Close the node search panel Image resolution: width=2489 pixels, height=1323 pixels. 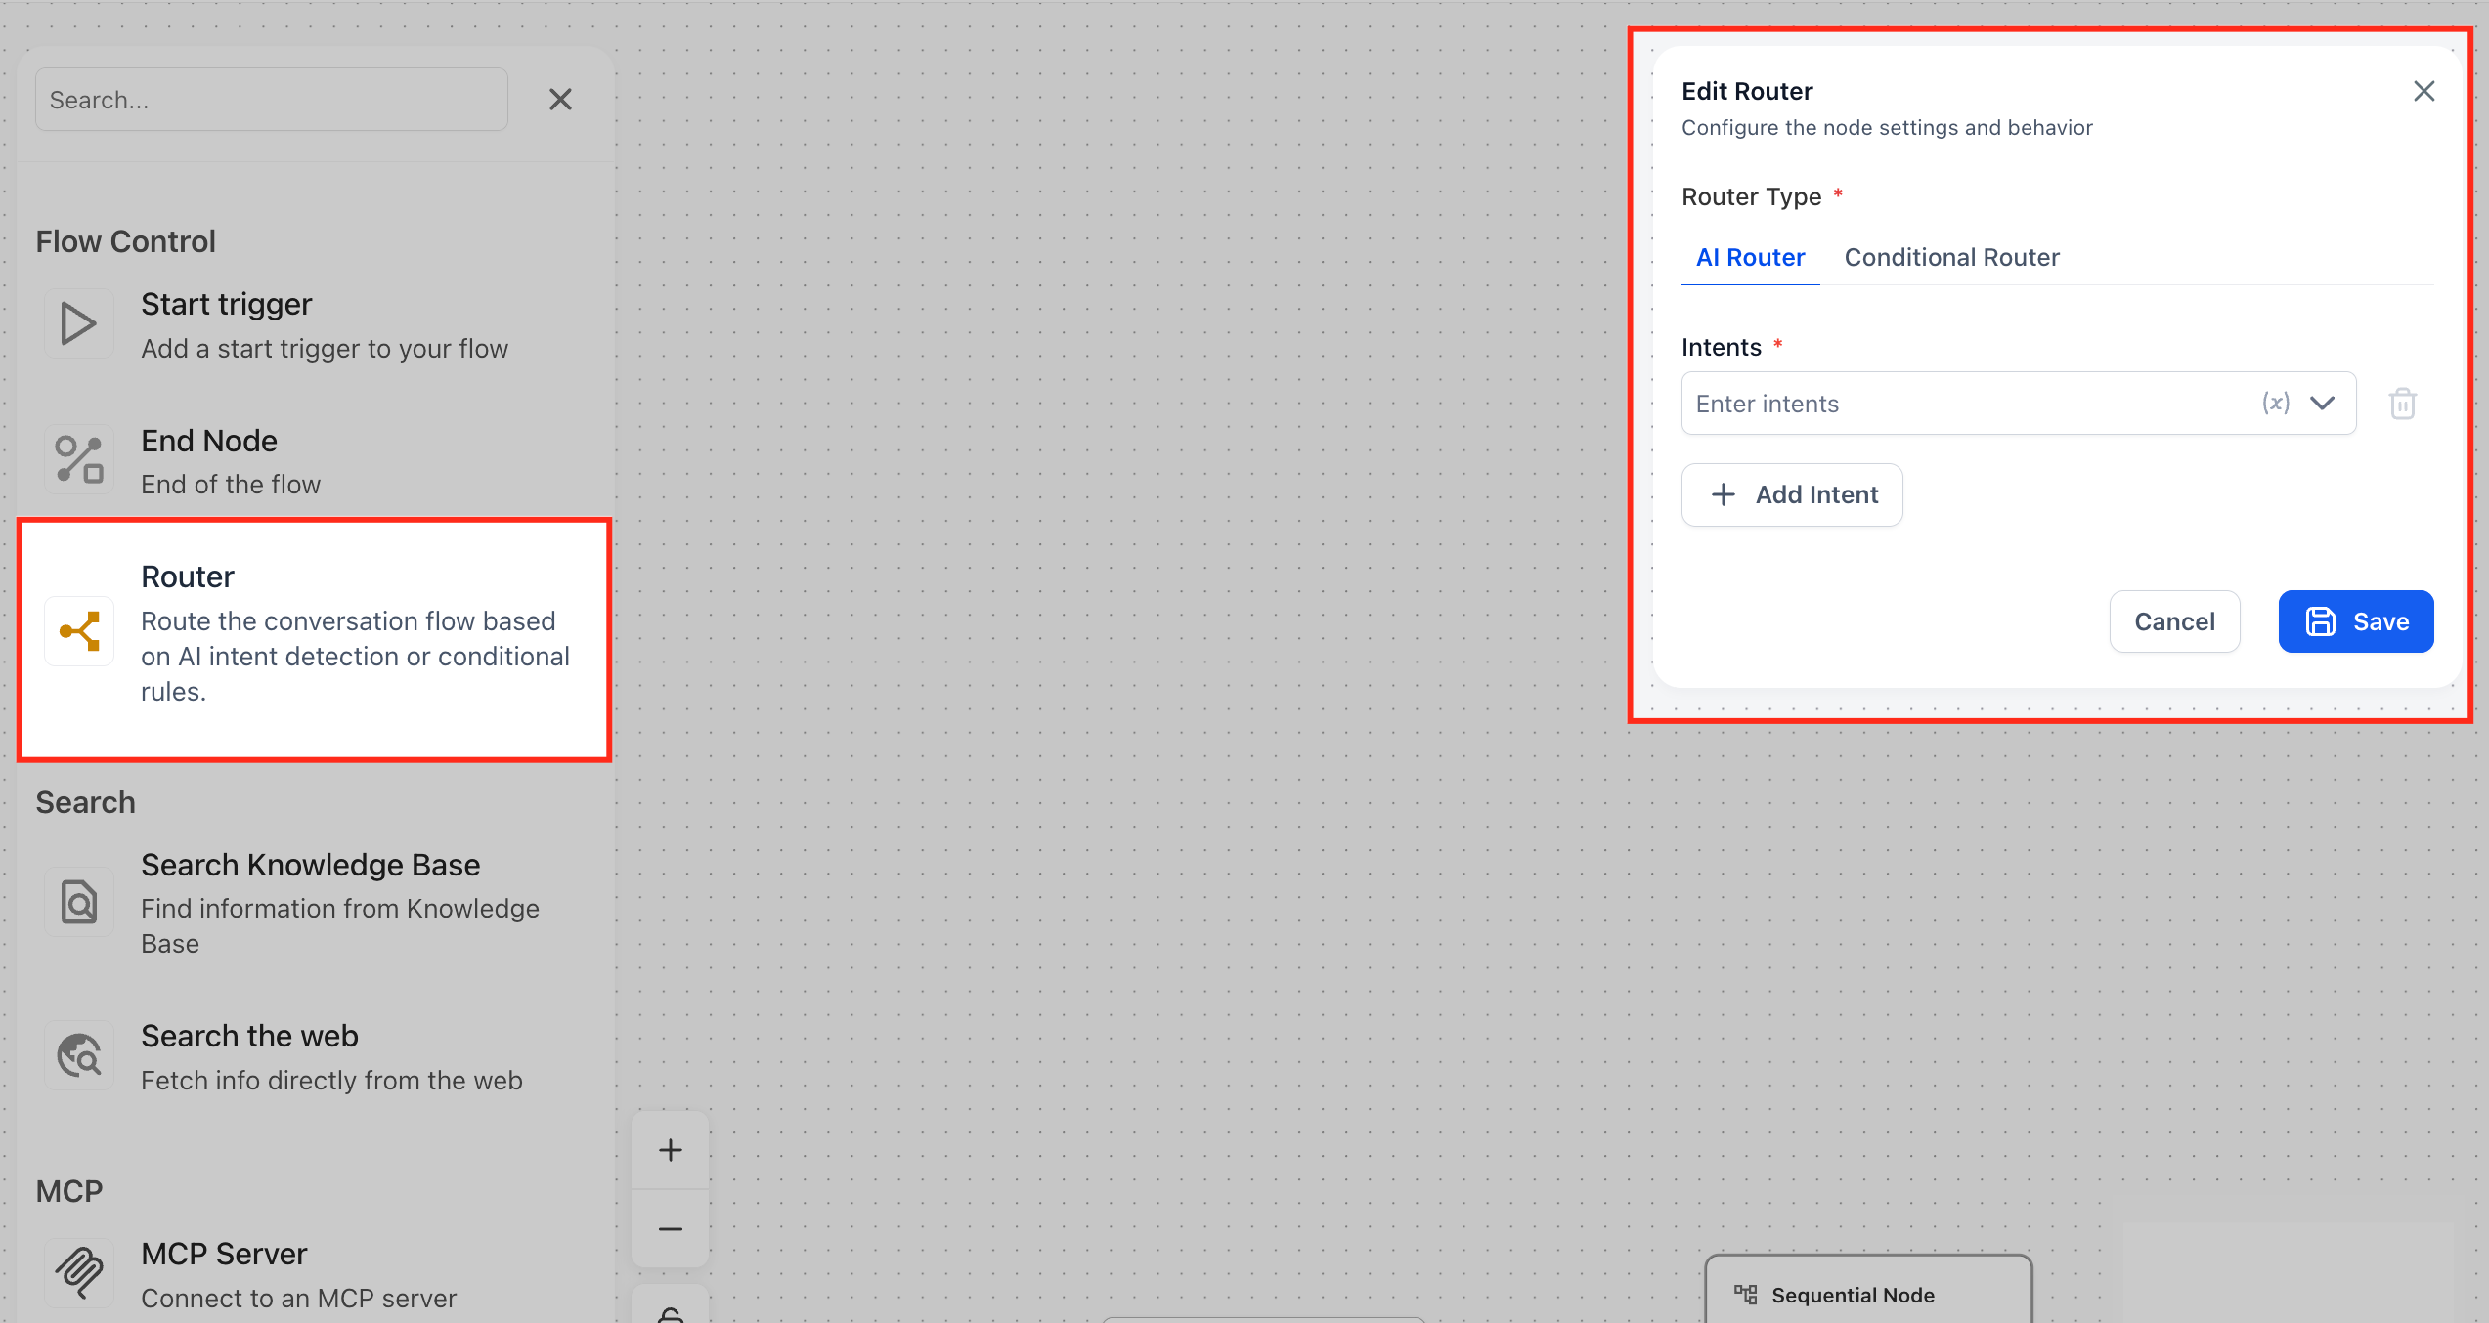pos(560,100)
